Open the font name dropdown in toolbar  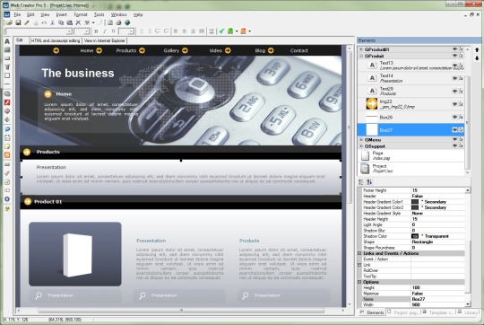69,31
